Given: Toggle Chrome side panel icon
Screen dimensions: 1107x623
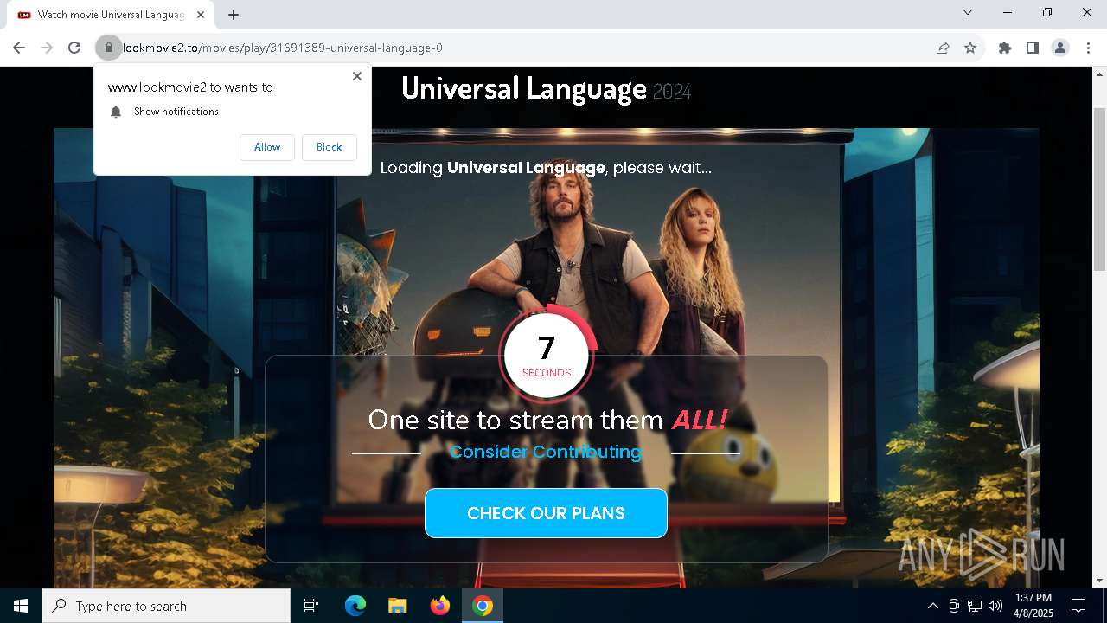Looking at the screenshot, I should [x=1033, y=48].
